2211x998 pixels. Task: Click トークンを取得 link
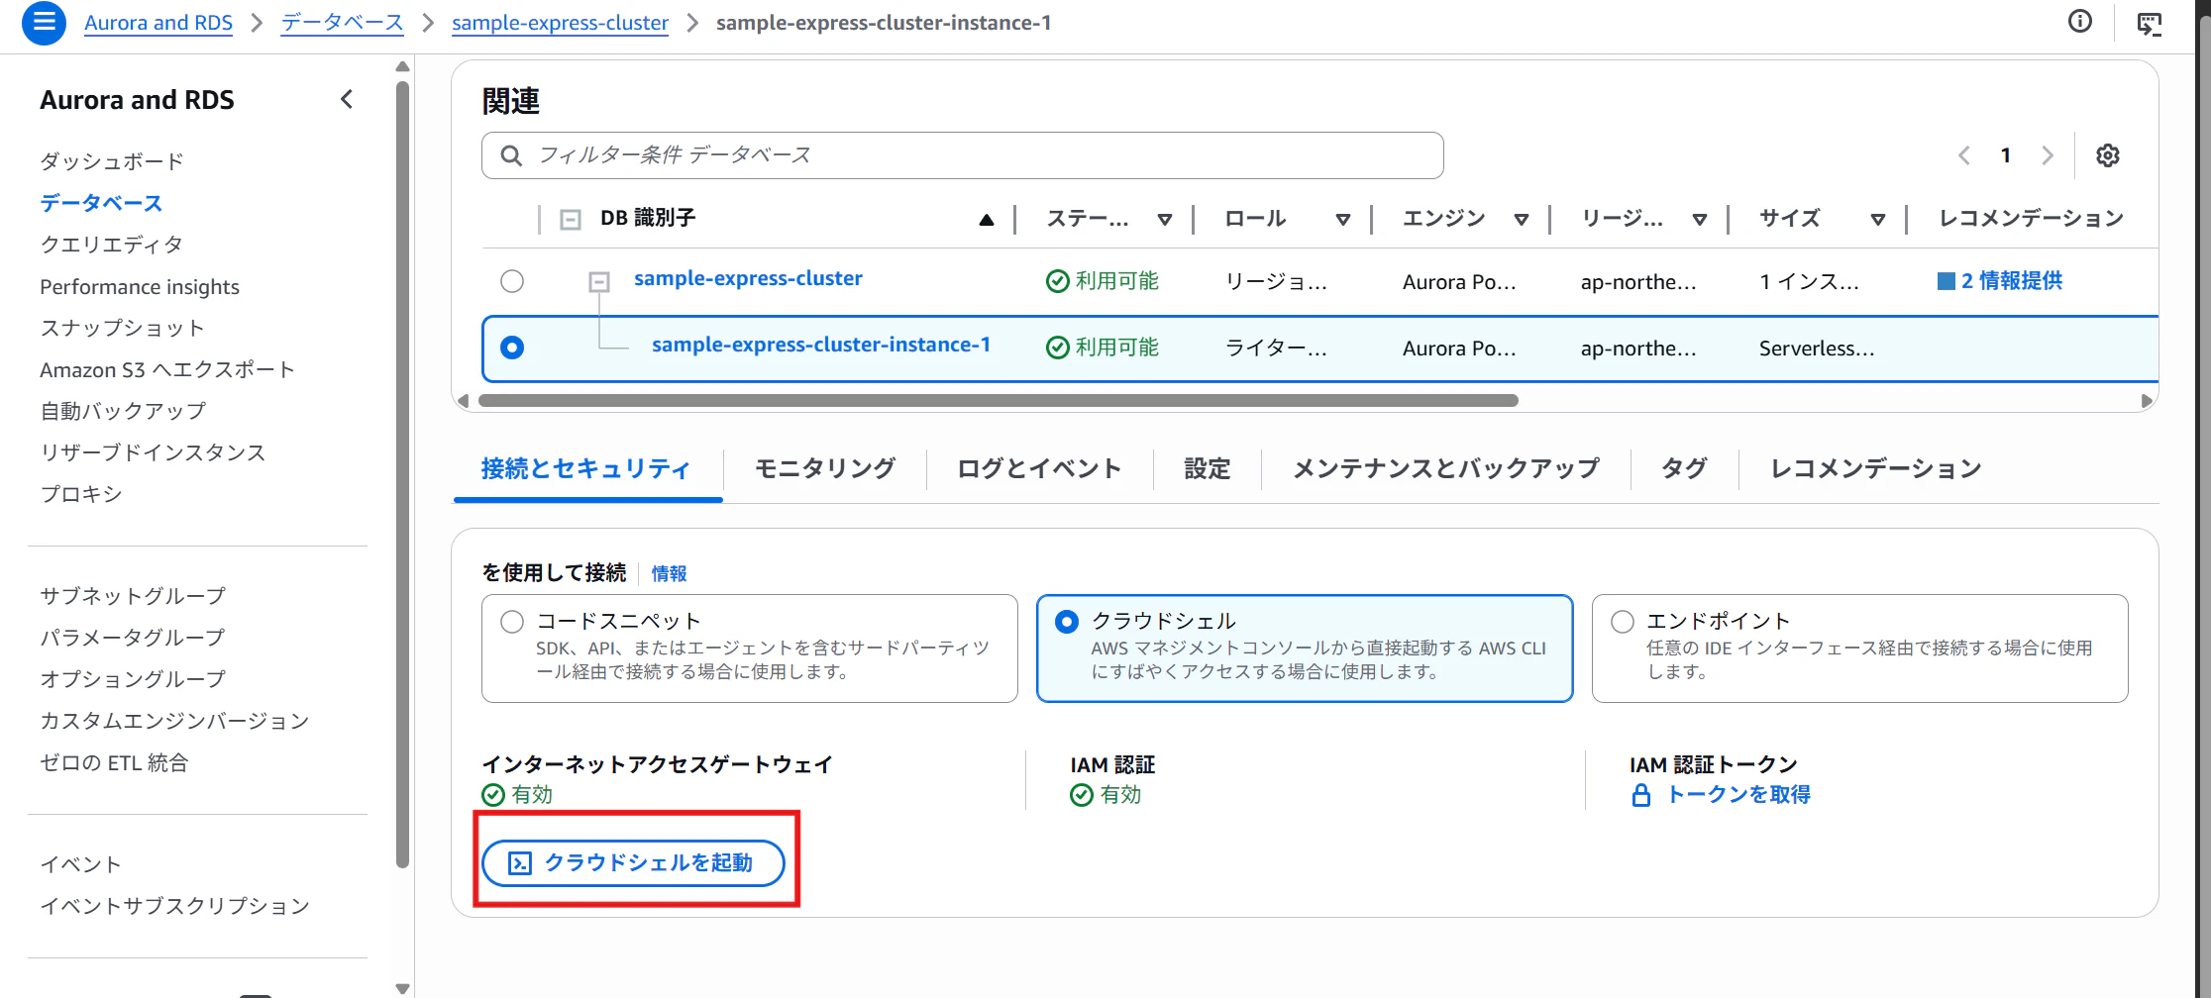coord(1738,795)
